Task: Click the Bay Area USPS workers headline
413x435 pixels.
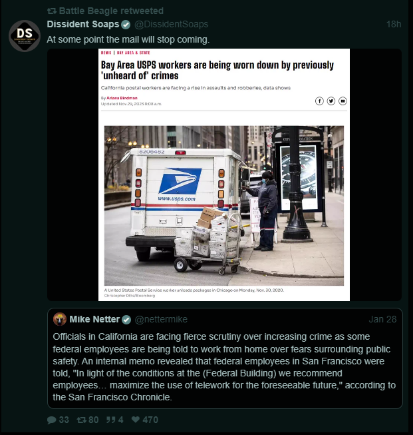Action: tap(217, 70)
